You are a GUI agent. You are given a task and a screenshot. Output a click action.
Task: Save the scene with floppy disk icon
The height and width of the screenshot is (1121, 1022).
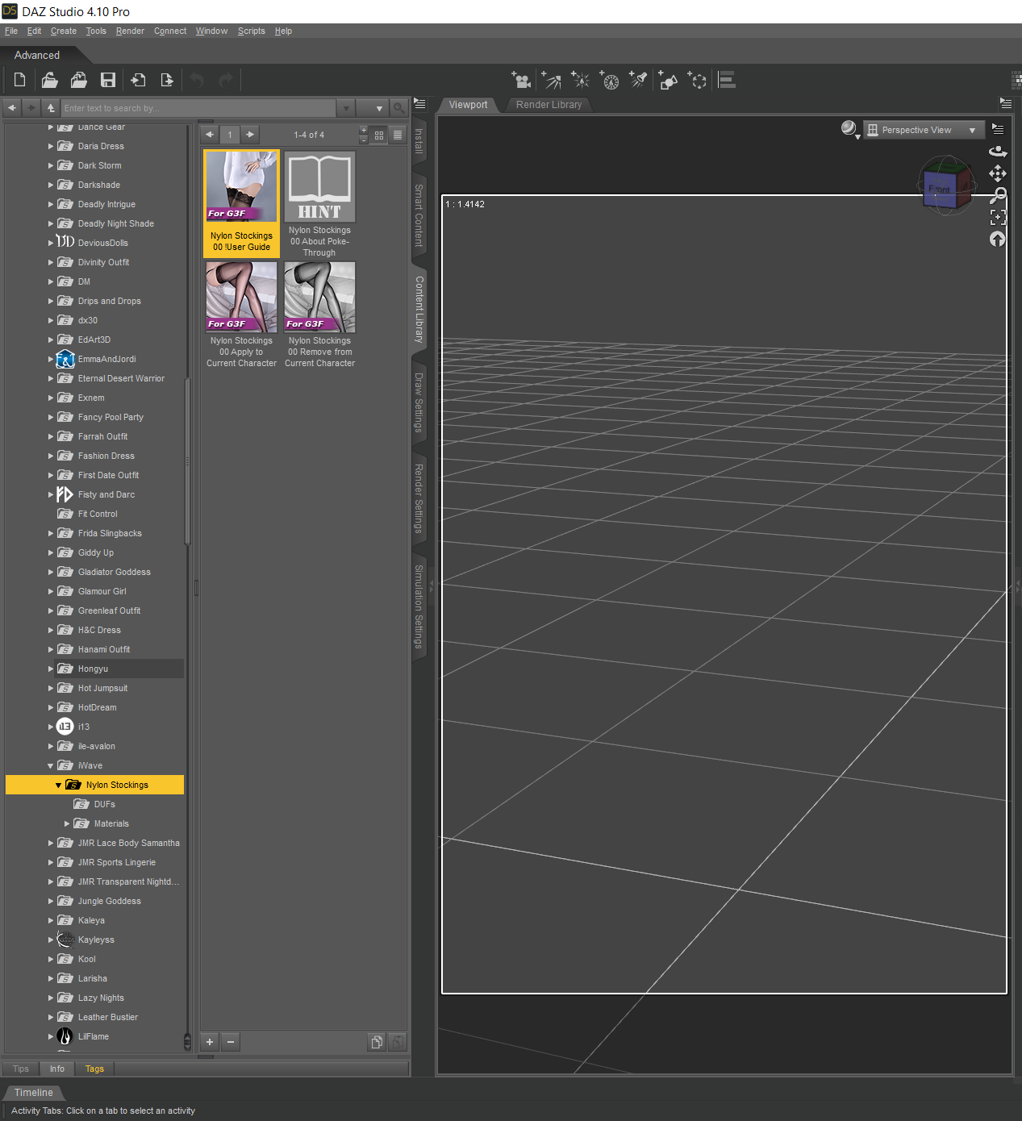coord(108,80)
